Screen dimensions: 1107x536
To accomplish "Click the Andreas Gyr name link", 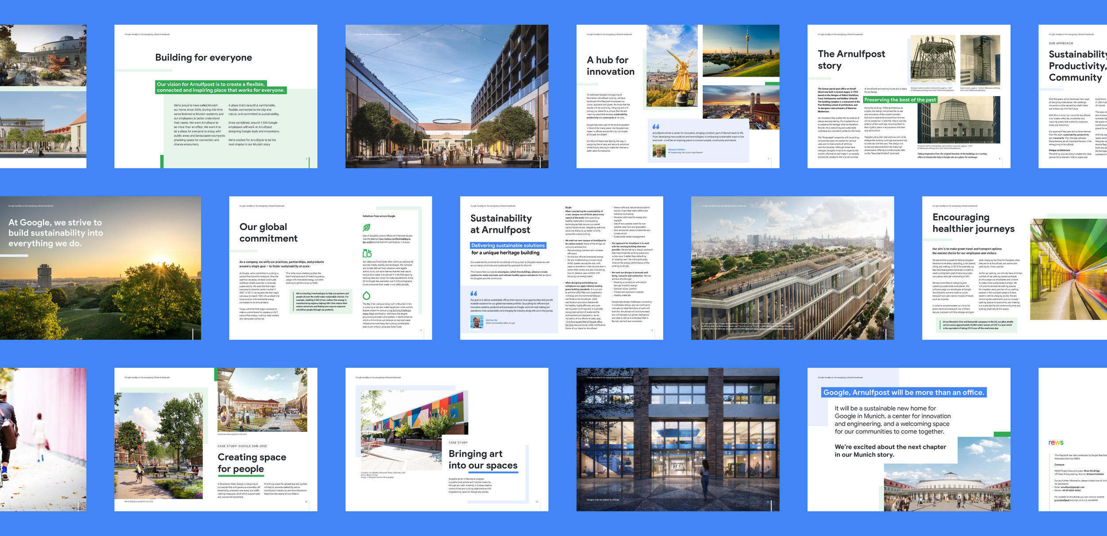I will tap(492, 320).
